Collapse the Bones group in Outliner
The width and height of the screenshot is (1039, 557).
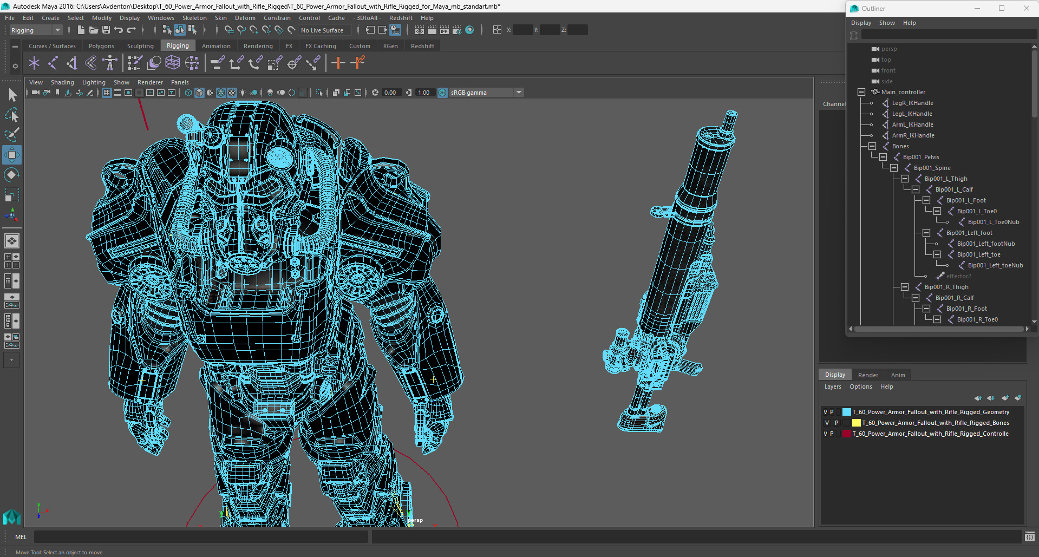[x=872, y=146]
